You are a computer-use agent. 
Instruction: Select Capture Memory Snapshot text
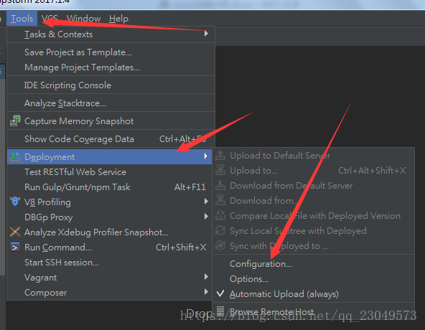tap(79, 121)
